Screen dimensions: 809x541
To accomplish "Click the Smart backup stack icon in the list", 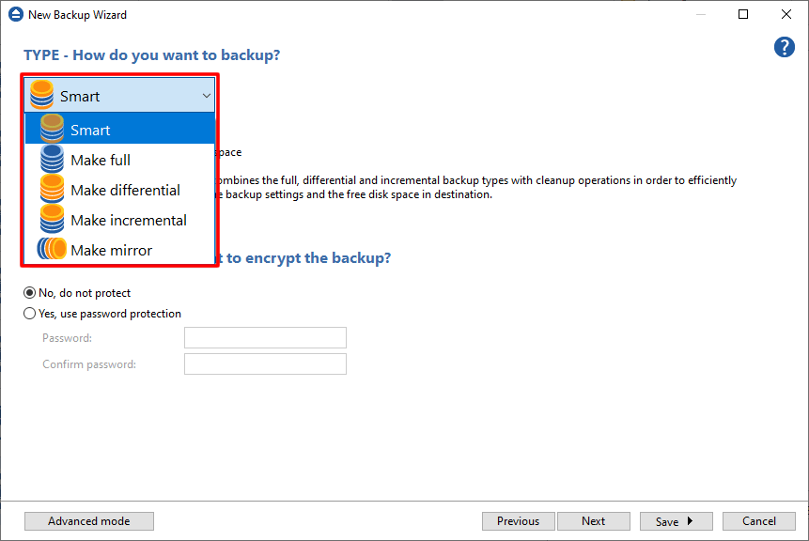I will coord(53,130).
